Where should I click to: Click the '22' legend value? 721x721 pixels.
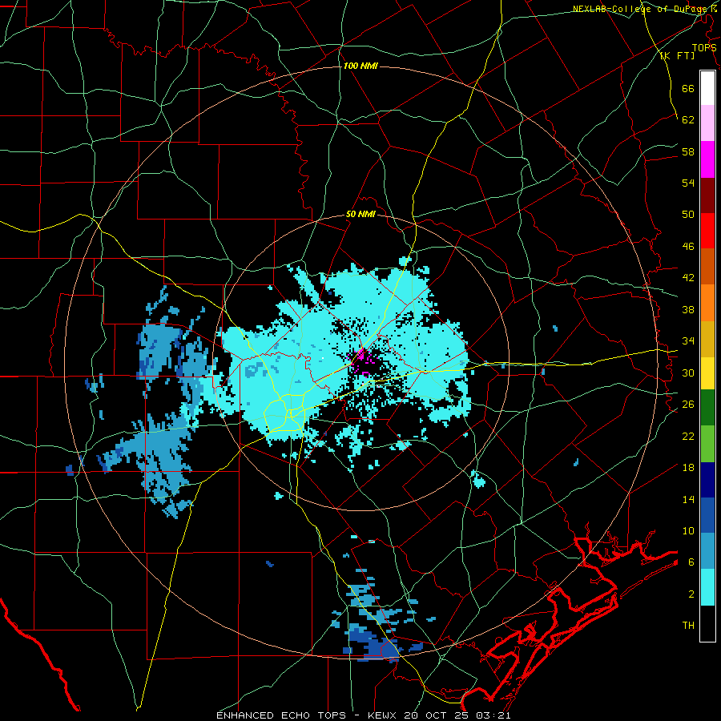tap(688, 436)
